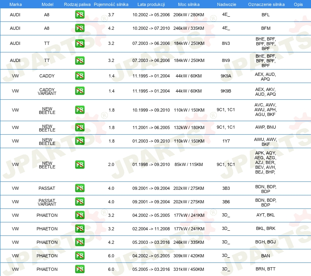Click the fuel icon for Phaeton 4.2

pos(80,242)
